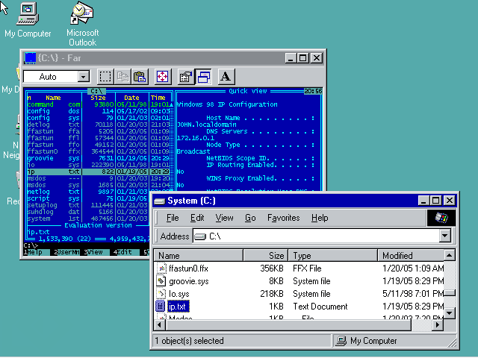The image size is (478, 358).
Task: Sort by Name column header
Action: click(x=199, y=255)
